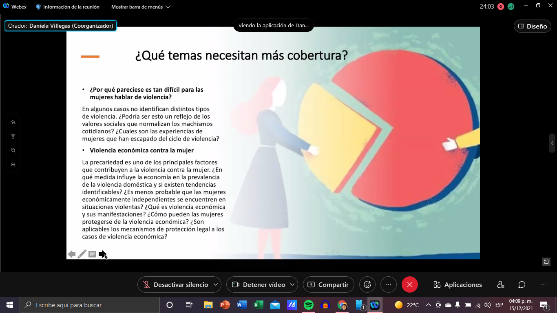The height and width of the screenshot is (313, 557).
Task: Open Spotify from taskbar
Action: point(309,305)
